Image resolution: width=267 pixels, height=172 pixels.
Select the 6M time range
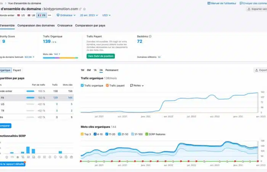tap(89, 70)
